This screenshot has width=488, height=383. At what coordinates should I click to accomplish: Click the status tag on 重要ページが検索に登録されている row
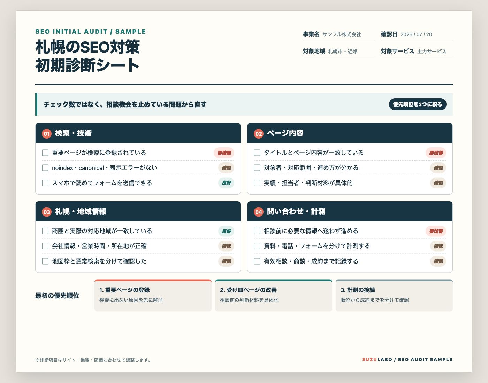coord(224,153)
